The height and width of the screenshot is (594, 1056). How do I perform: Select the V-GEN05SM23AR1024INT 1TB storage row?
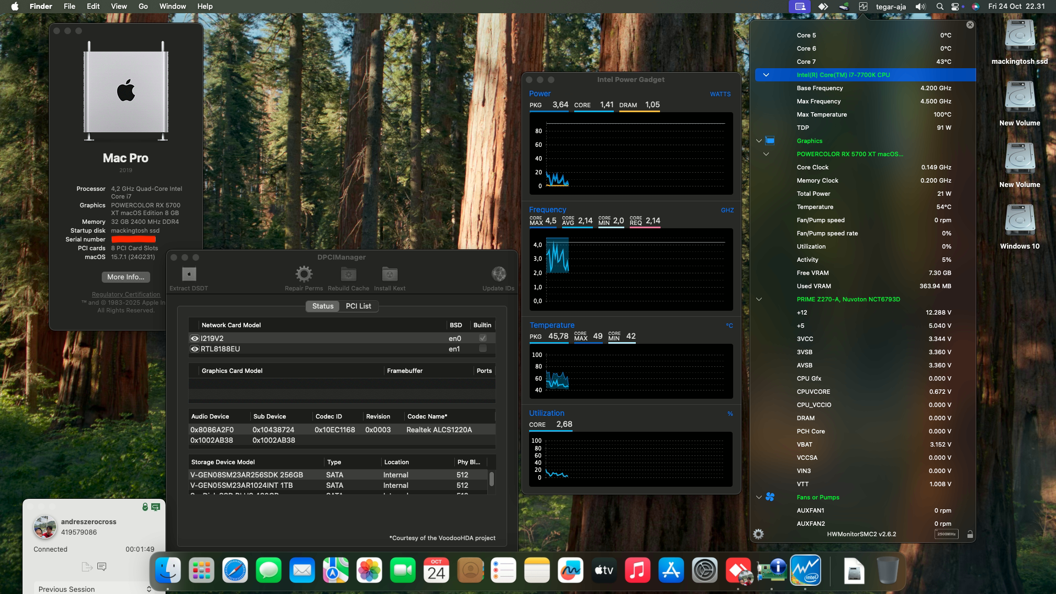coord(338,485)
